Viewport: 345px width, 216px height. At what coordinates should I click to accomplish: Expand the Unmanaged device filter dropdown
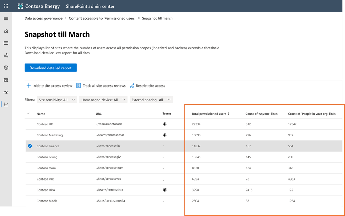103,100
